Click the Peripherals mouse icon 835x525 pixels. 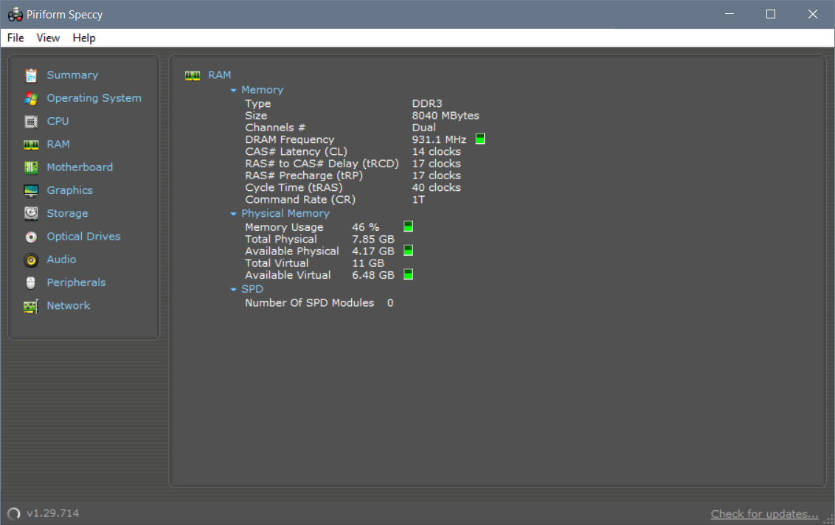click(31, 282)
